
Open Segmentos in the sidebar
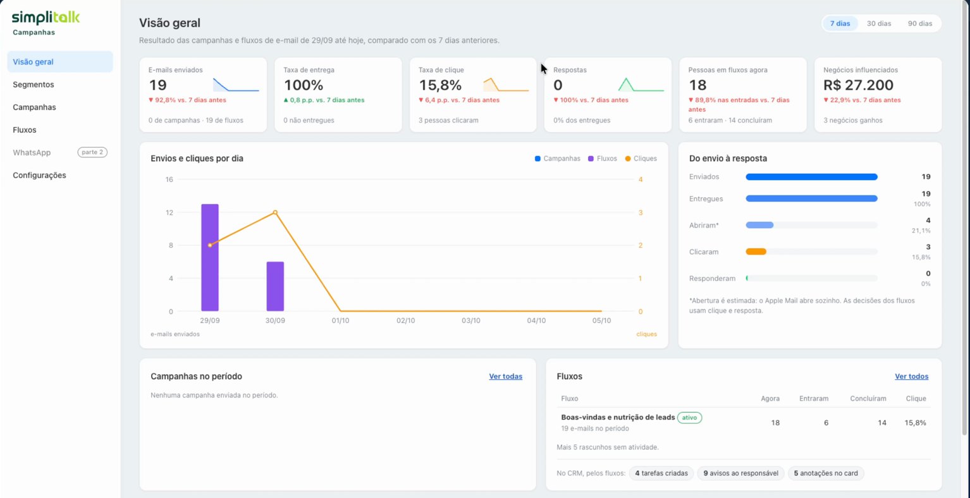pyautogui.click(x=60, y=85)
